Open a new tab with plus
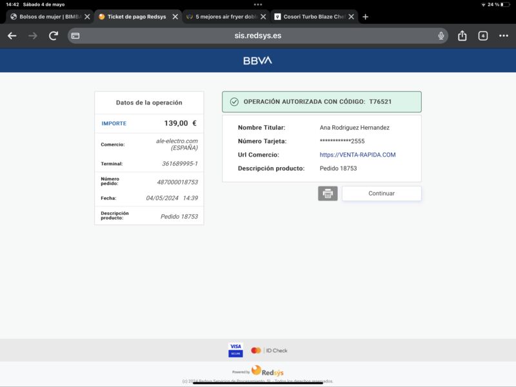Viewport: 516px width, 387px height. click(365, 17)
